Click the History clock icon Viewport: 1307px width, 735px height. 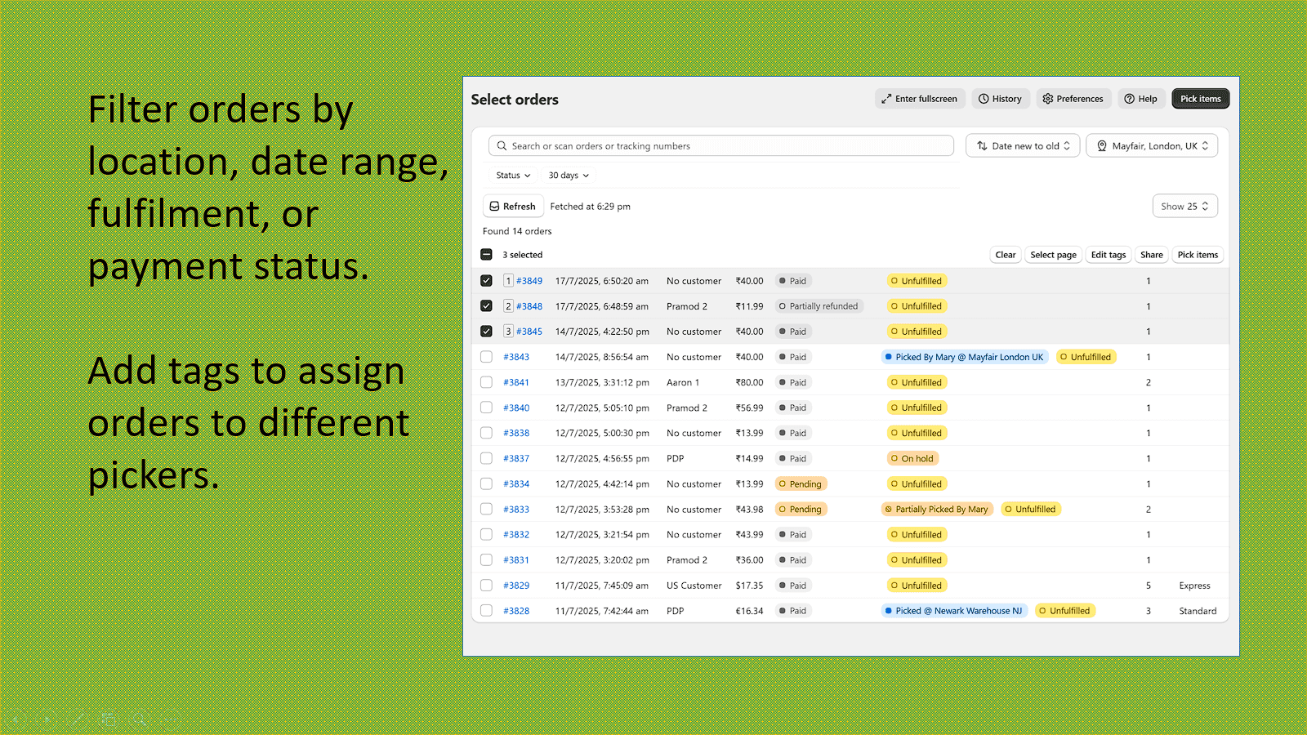(985, 98)
